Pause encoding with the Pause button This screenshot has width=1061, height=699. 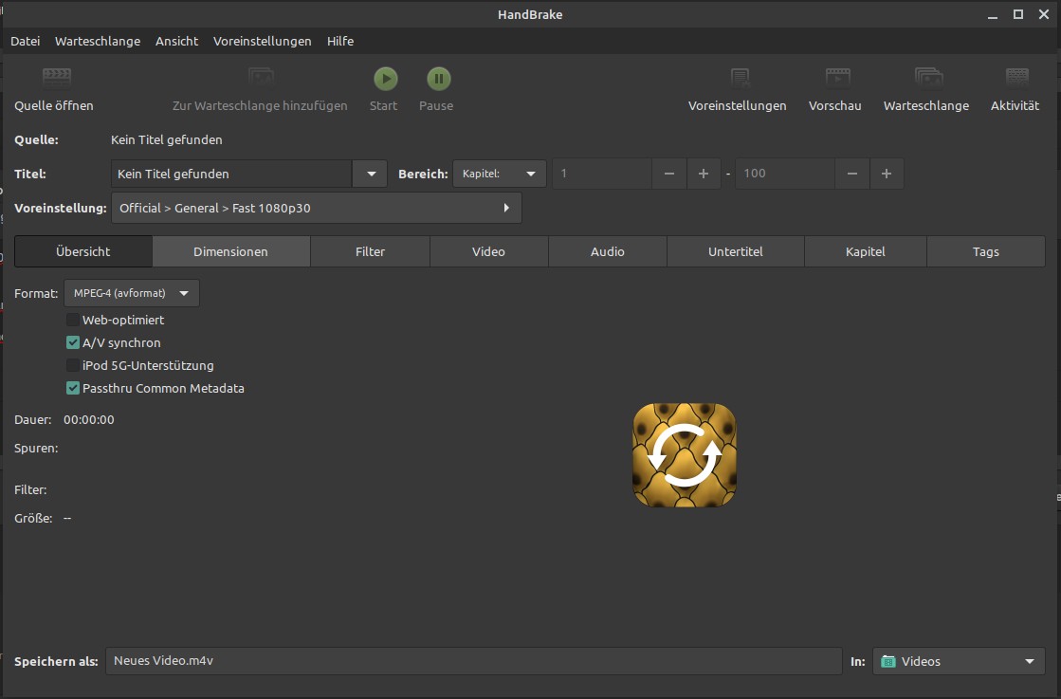click(438, 79)
